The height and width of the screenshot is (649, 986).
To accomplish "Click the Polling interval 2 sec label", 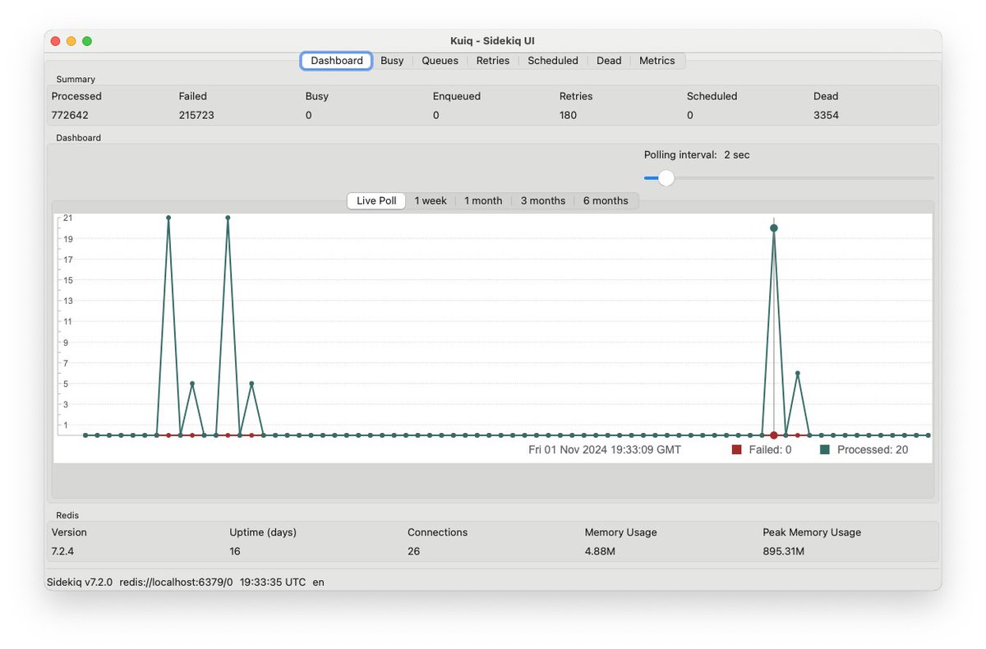I will [697, 154].
